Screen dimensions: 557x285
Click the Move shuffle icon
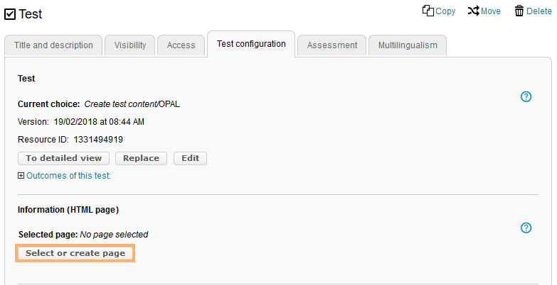tap(473, 11)
